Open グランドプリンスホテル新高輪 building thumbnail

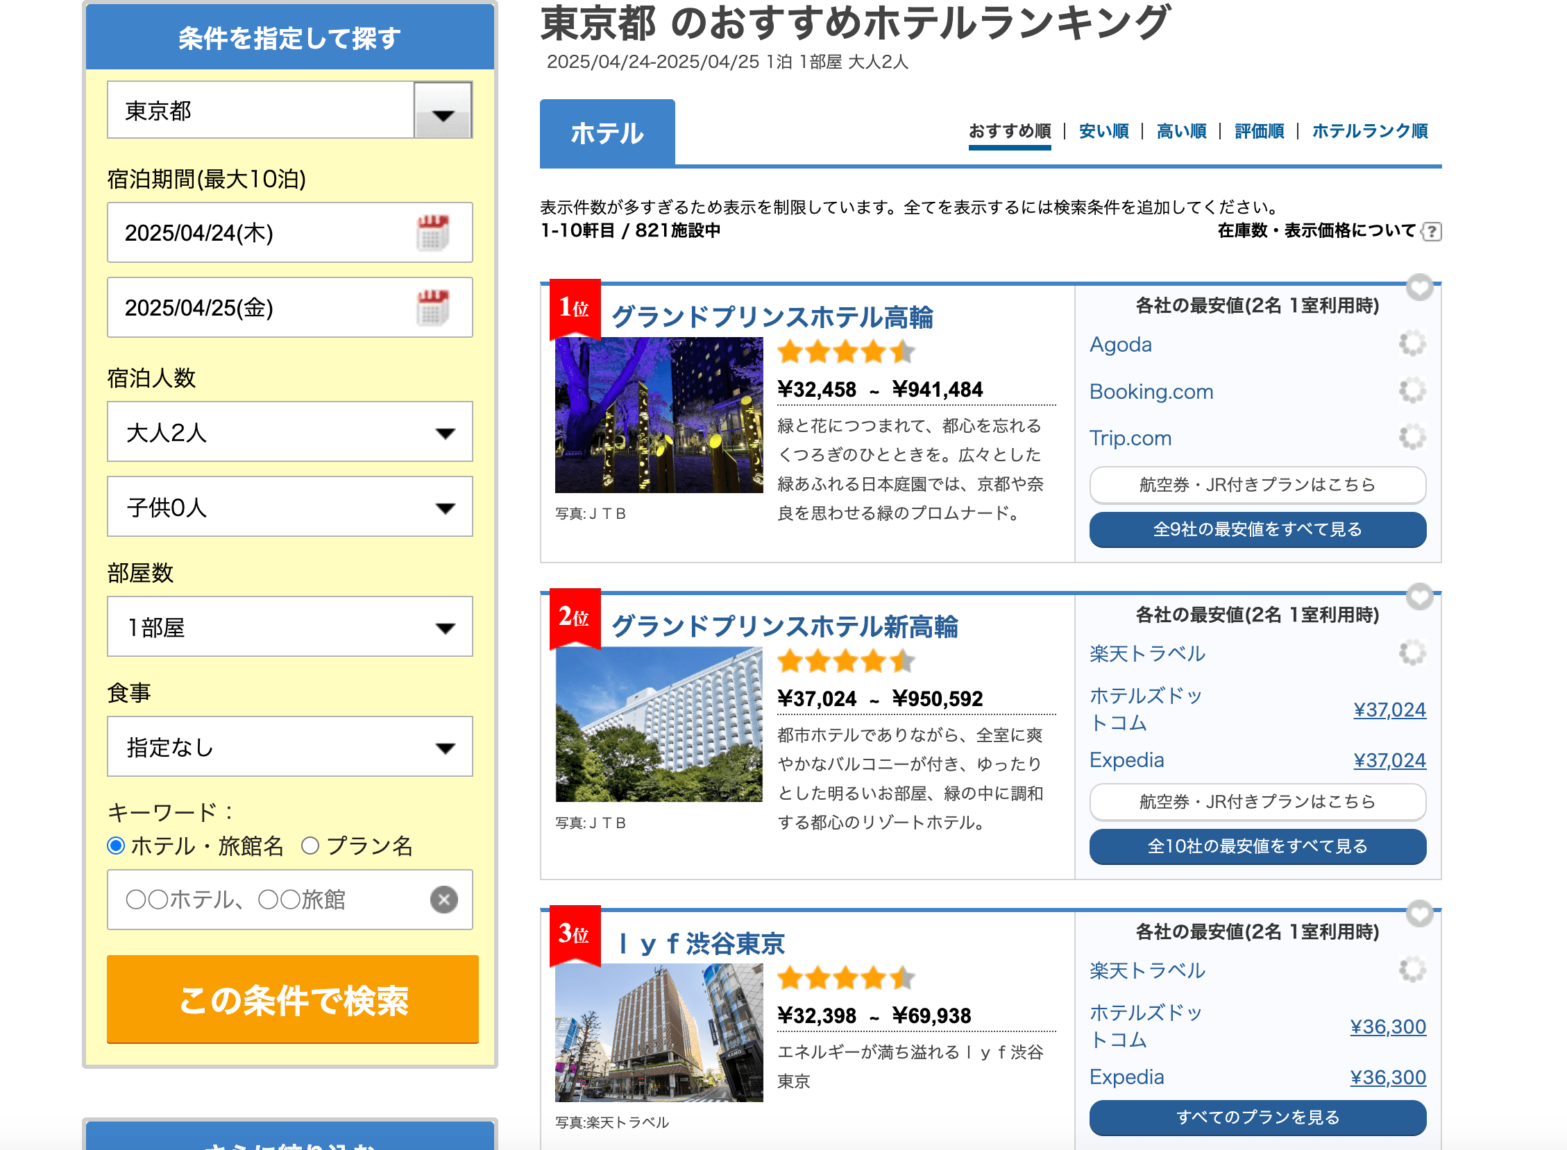coord(659,725)
